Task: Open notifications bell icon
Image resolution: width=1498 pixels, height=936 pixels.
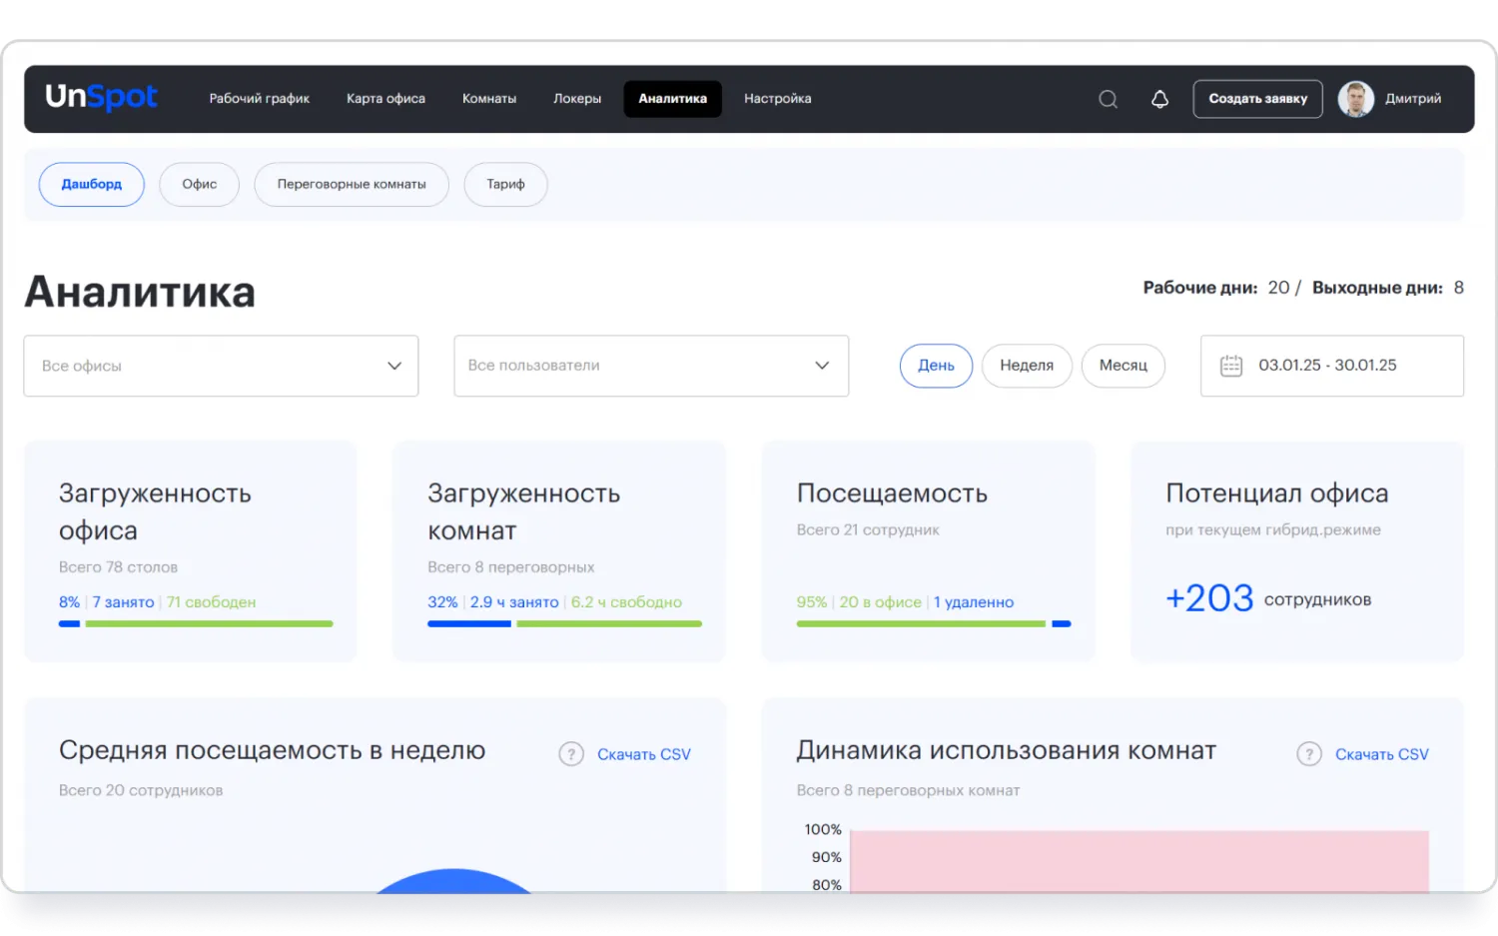Action: tap(1159, 99)
